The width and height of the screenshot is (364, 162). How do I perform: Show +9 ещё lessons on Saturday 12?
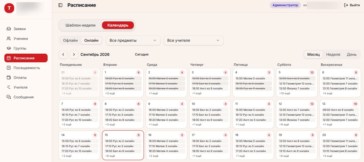[284, 125]
